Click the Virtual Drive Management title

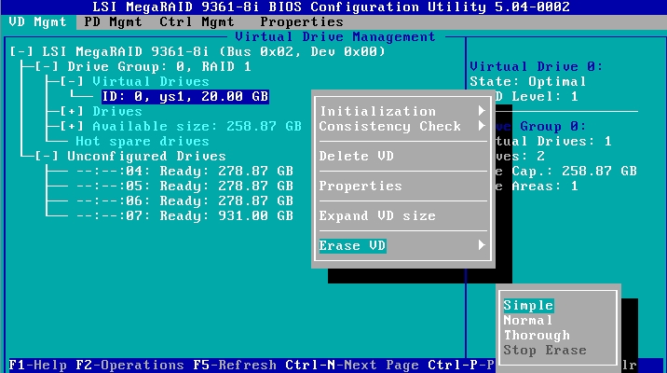pyautogui.click(x=335, y=37)
